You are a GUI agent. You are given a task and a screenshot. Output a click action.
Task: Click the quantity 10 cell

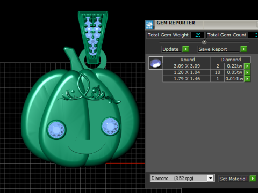pos(217,72)
